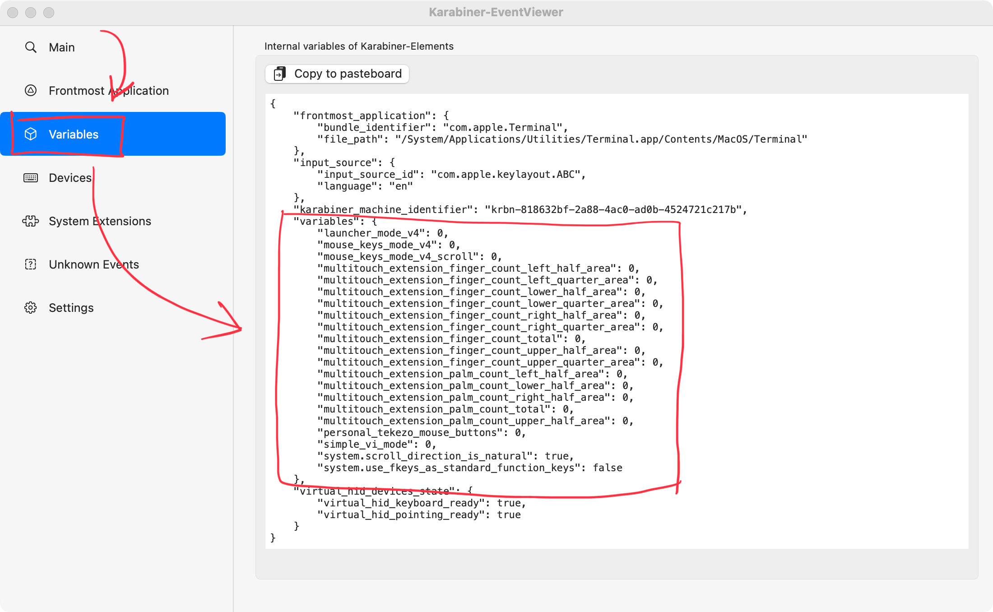Click the "file_path" Terminal.app line
993x612 pixels.
(x=562, y=139)
